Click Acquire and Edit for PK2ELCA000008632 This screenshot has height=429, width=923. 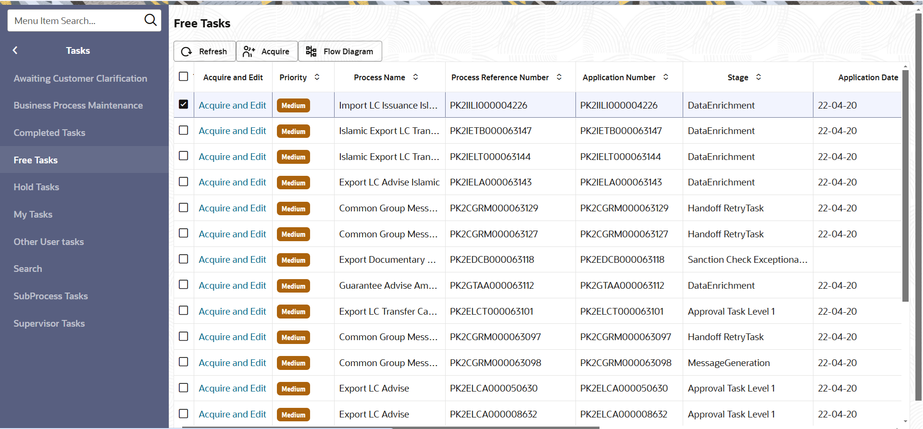pos(232,414)
